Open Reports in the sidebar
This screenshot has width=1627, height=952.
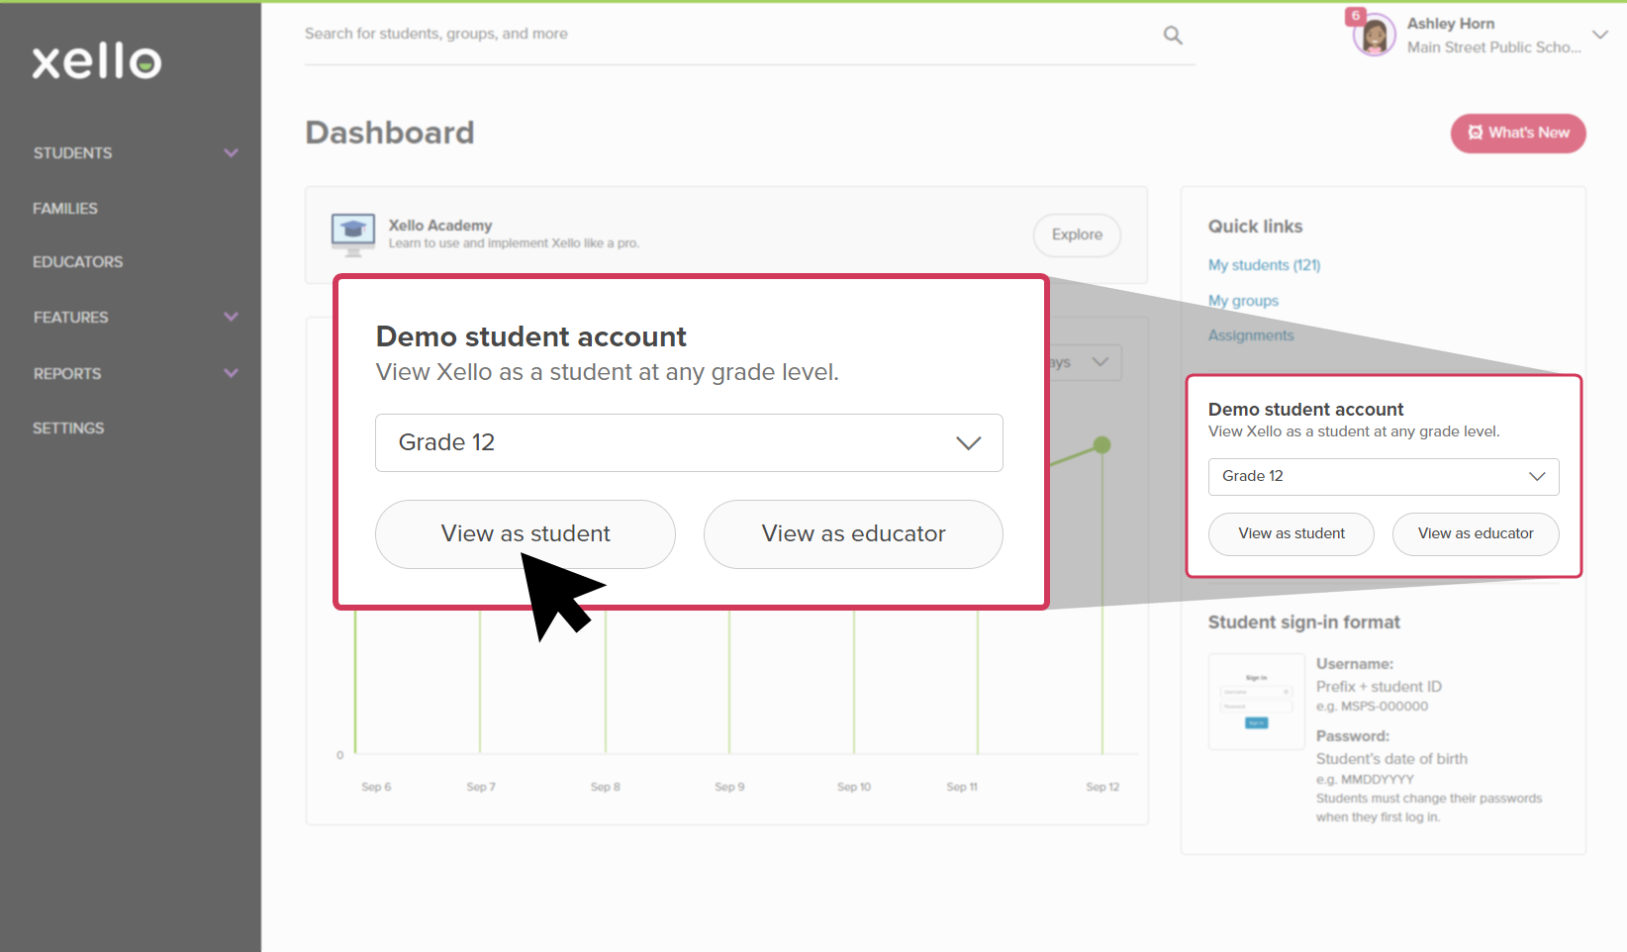coord(67,374)
